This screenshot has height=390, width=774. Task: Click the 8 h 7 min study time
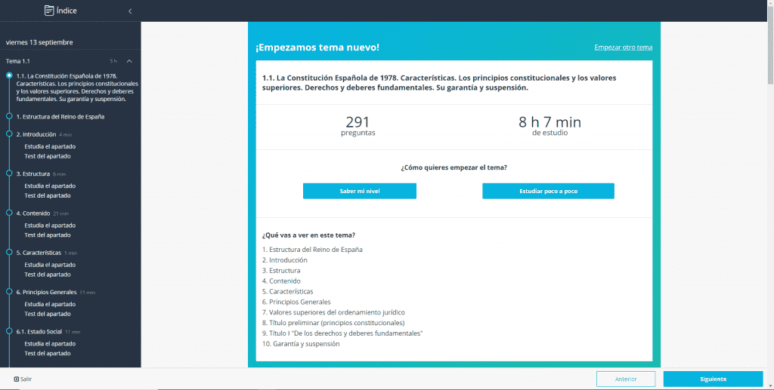coord(550,125)
